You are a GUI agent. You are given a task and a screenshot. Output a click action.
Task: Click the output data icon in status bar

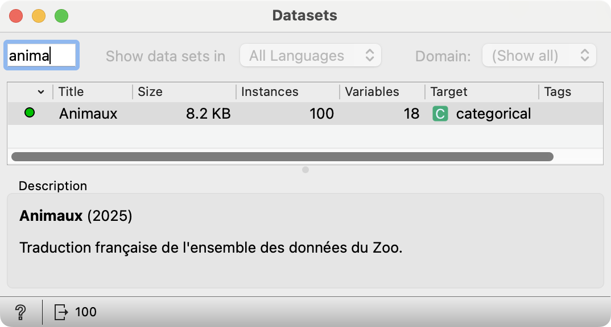(61, 312)
